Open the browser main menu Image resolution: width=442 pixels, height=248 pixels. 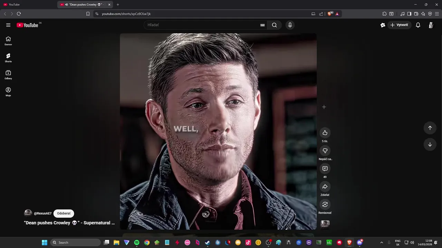pos(437,14)
